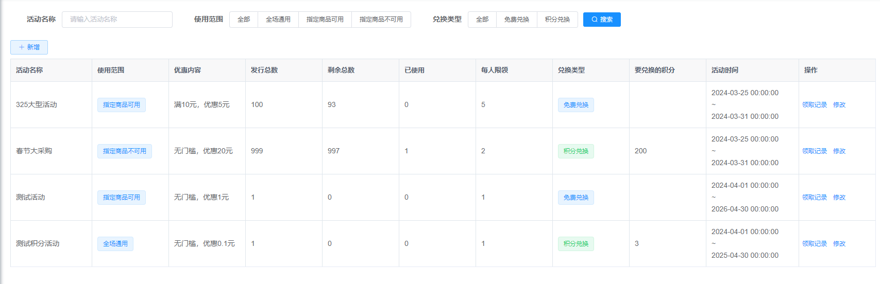Select 全部 in 兑换类型 filter
Screen dimensions: 880x284
pos(482,20)
